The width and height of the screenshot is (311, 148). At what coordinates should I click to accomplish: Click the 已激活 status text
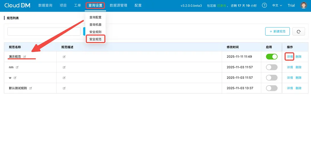click(x=221, y=6)
